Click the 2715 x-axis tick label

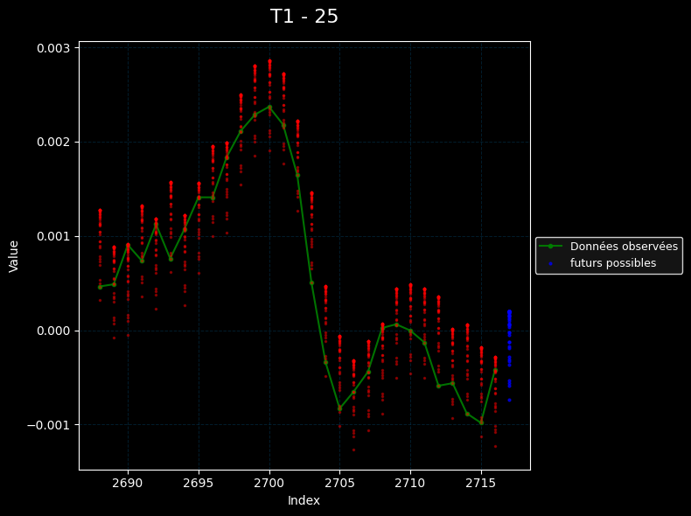pyautogui.click(x=481, y=483)
